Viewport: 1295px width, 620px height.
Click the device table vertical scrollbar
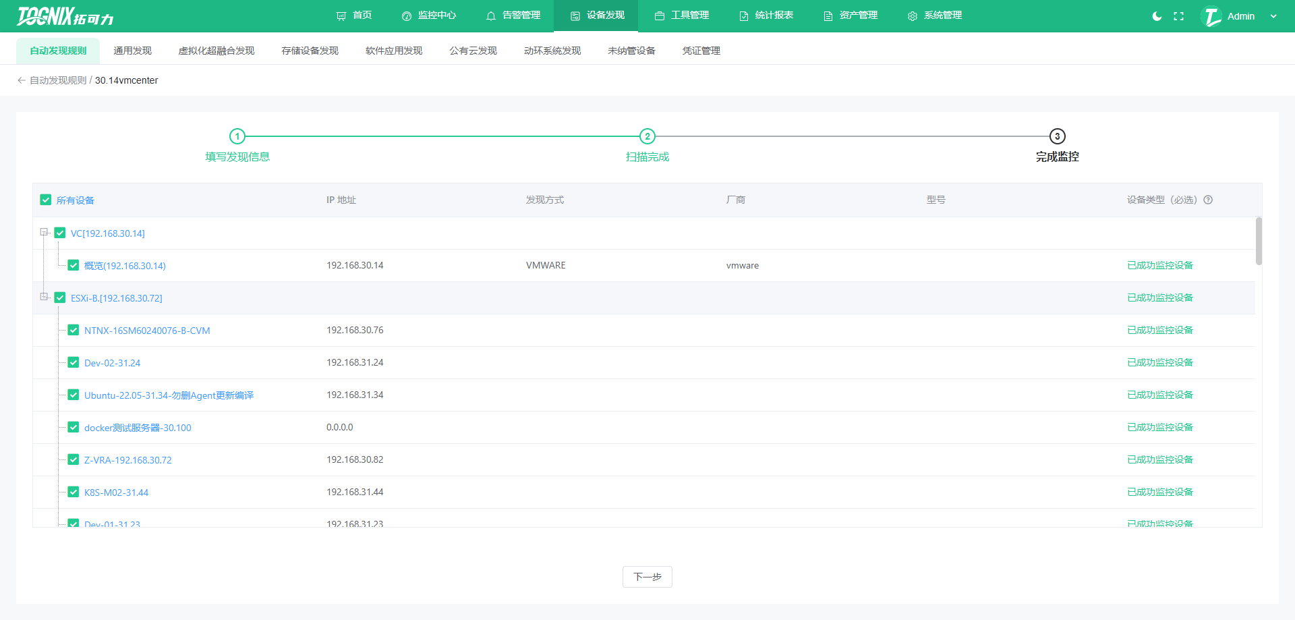[x=1259, y=241]
